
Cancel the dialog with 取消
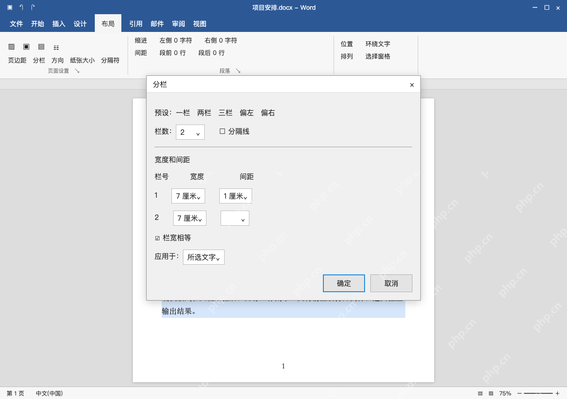click(x=391, y=283)
